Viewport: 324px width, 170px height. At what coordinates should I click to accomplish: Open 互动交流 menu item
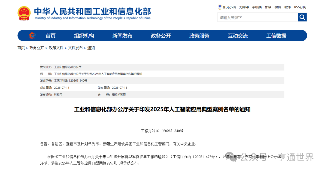[238, 36]
